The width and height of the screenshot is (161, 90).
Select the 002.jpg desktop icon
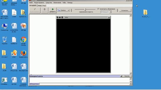pos(23,27)
